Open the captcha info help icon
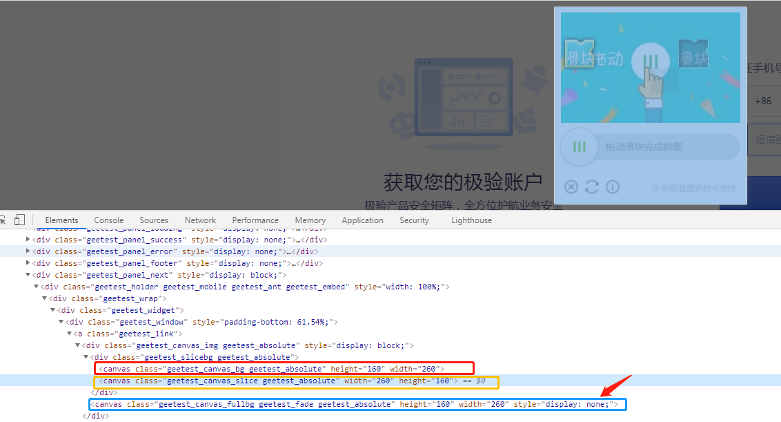The image size is (781, 422). click(x=612, y=187)
